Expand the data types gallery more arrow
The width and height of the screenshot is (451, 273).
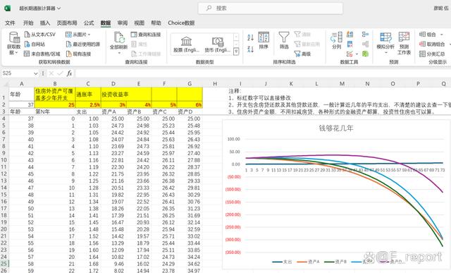pyautogui.click(x=236, y=51)
